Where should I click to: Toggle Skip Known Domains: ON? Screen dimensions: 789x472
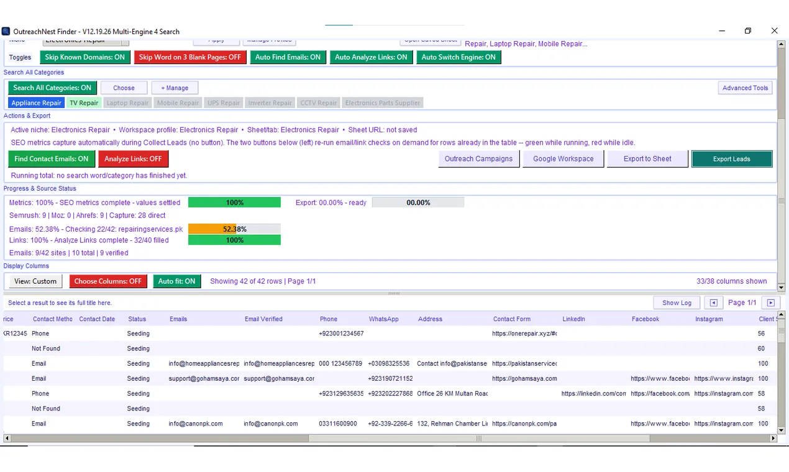pos(84,57)
